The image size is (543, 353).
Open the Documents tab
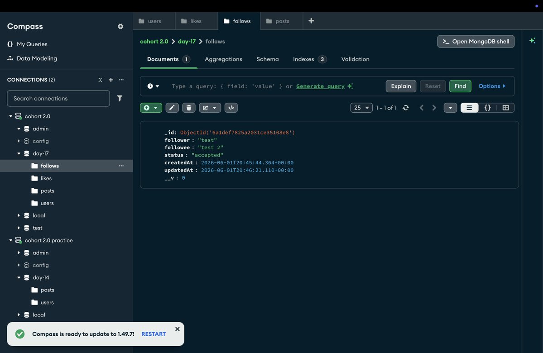click(168, 59)
